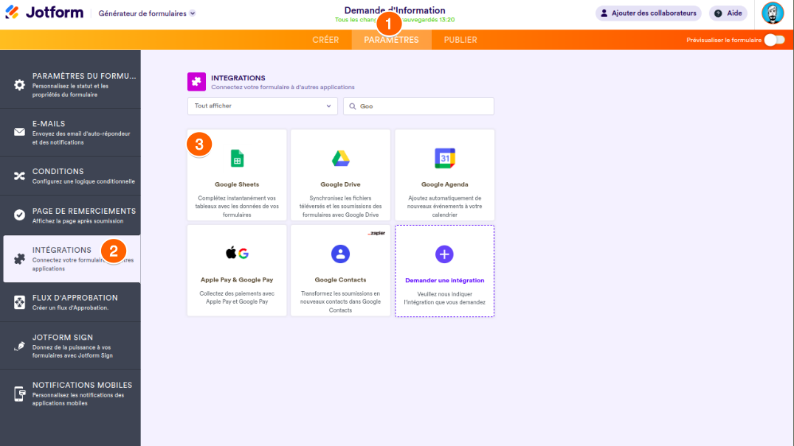Open Paramètres du formulaire gear icon
The width and height of the screenshot is (794, 446).
coord(19,85)
